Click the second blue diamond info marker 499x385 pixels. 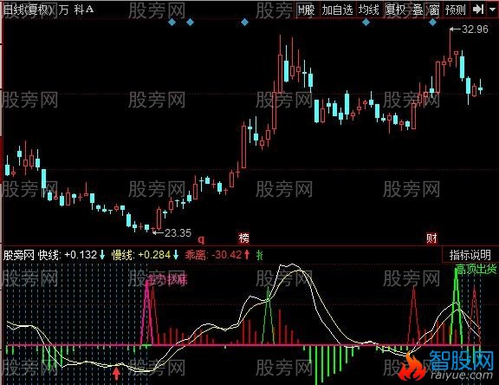[x=190, y=23]
